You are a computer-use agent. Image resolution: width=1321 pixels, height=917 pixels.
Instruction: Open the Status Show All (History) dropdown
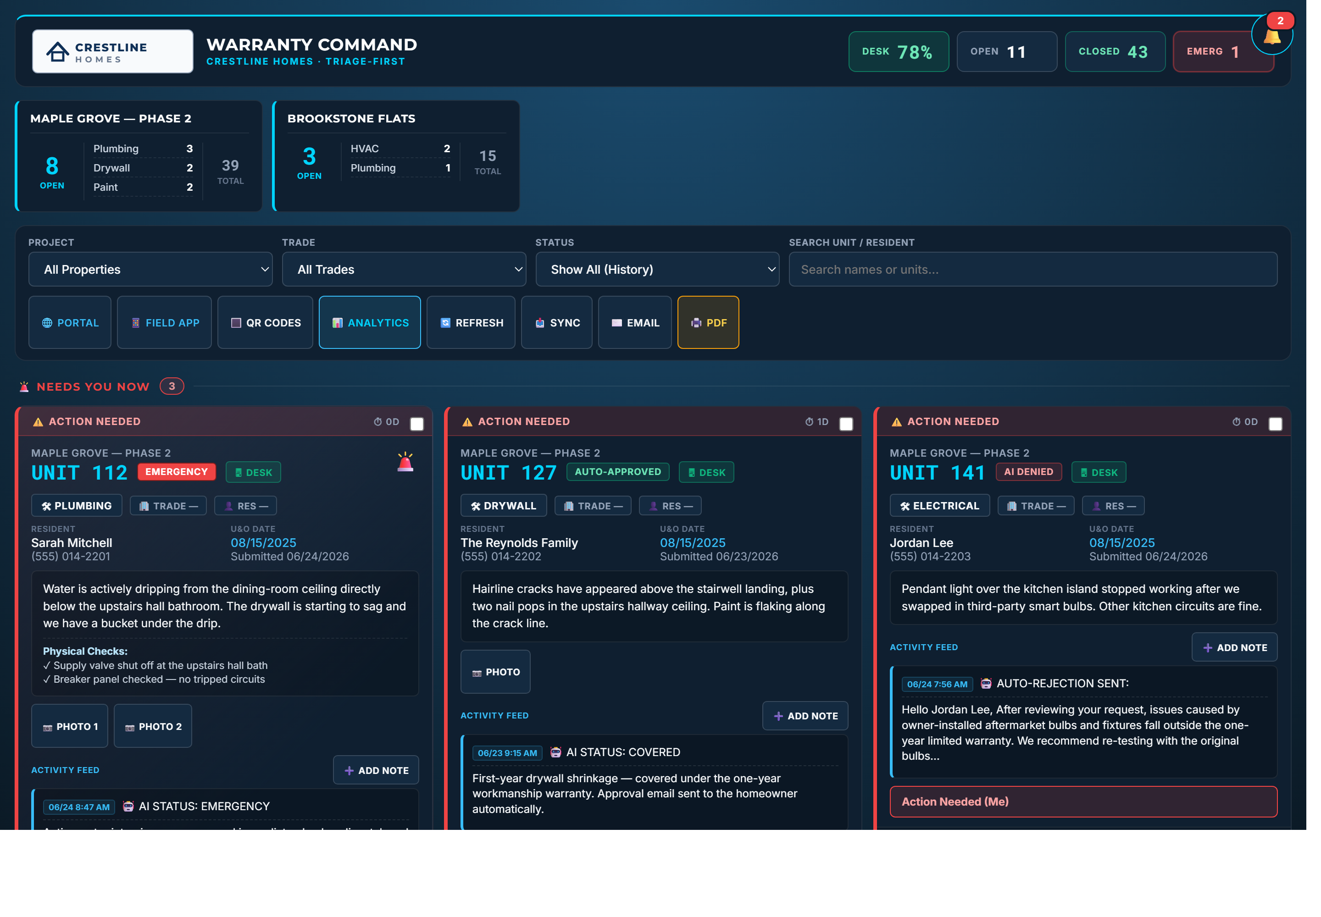click(657, 270)
